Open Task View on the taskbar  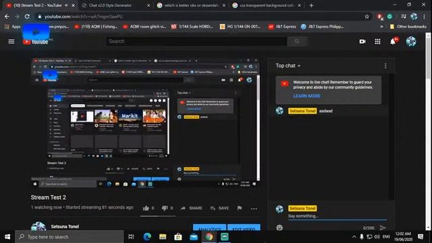tap(131, 237)
